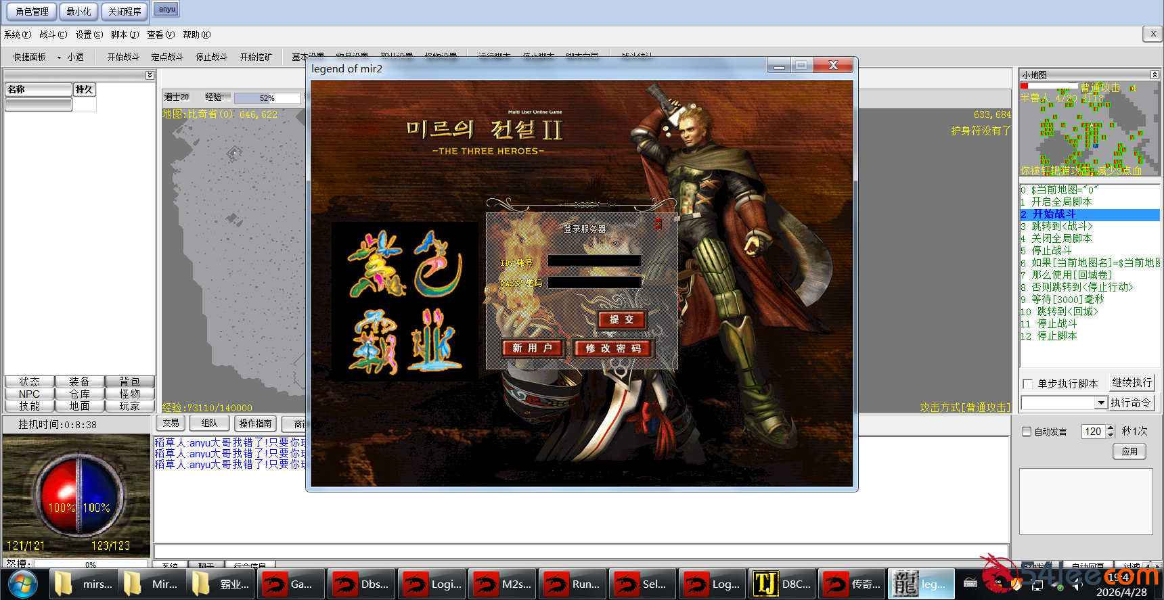Switch to the DbServer taskbar dragon icon
The image size is (1164, 600).
tap(361, 584)
